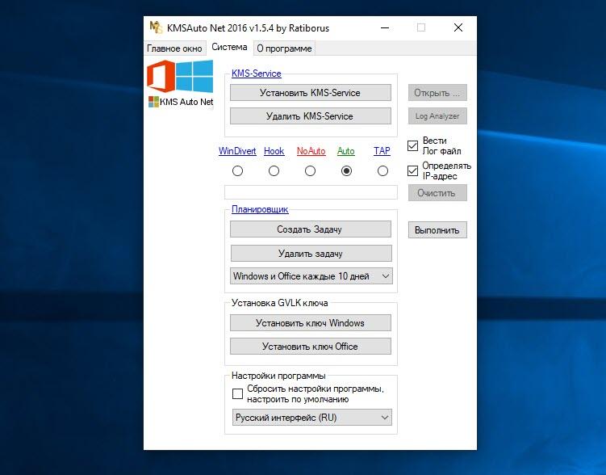Image resolution: width=606 pixels, height=475 pixels.
Task: Minimize the KMSAuto Net window
Action: (x=385, y=27)
